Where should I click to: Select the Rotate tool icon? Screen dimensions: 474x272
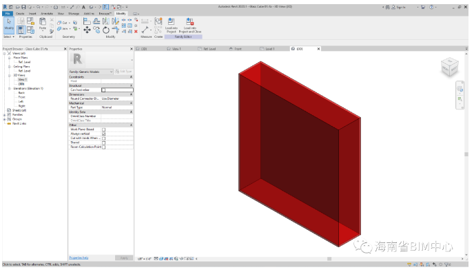click(106, 30)
